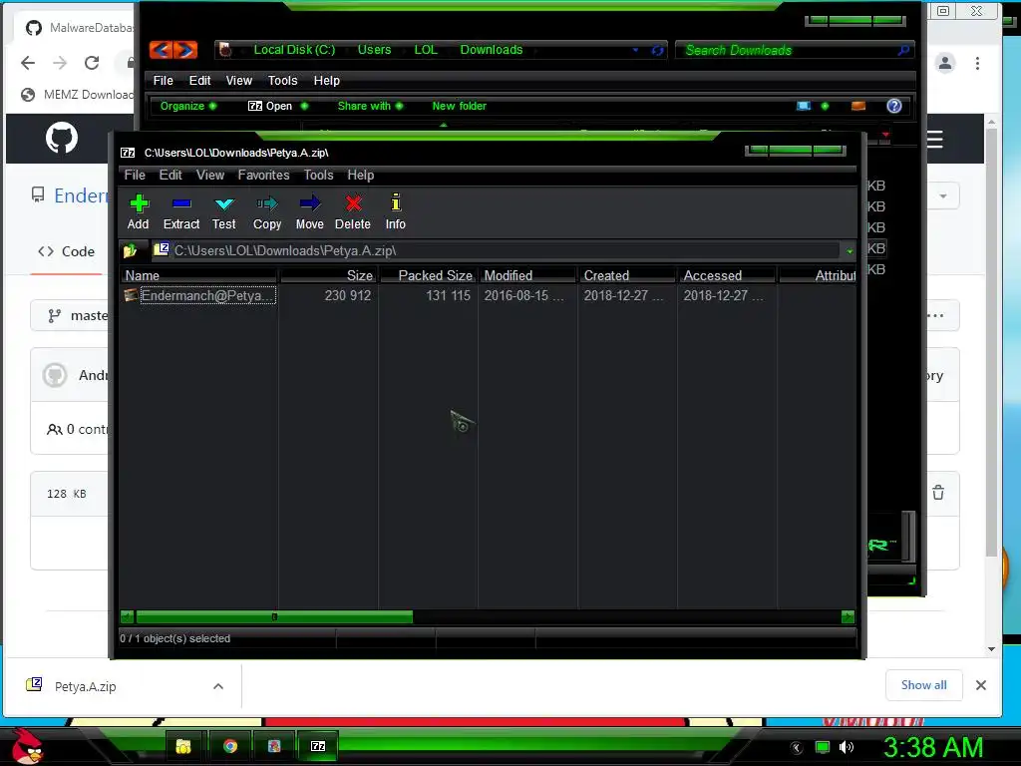
Task: Click the green horizontal scrollbar thumb in 7-Zip
Action: point(274,616)
